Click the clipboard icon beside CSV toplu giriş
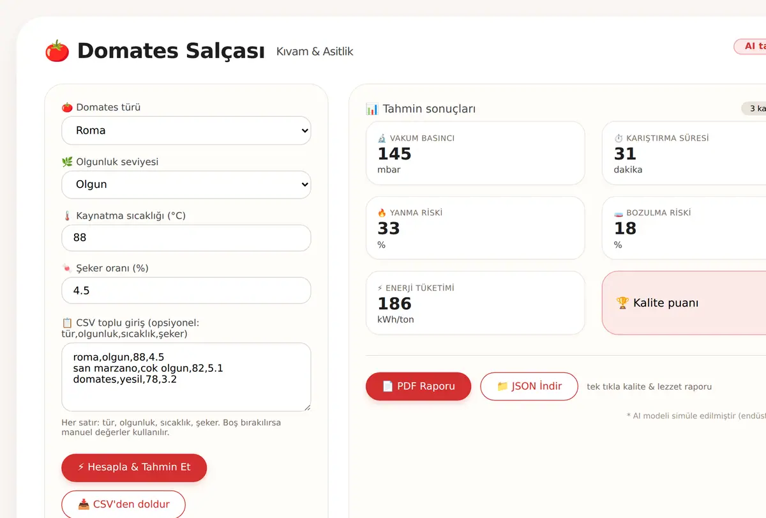The height and width of the screenshot is (518, 766). tap(67, 323)
